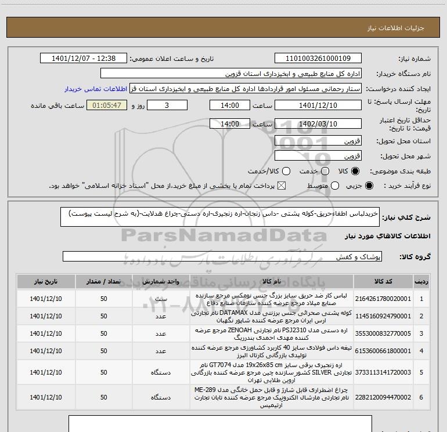Viewport: 447px width, 432px height.
Task: Click item code 6153600661800001
Action: coord(383,351)
